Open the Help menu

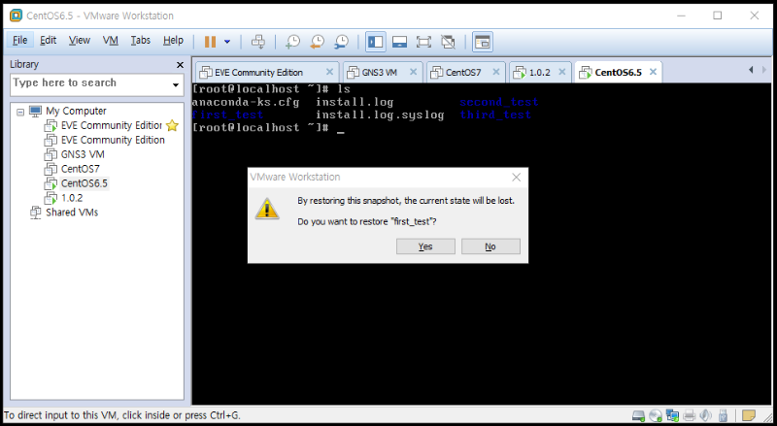tap(173, 40)
